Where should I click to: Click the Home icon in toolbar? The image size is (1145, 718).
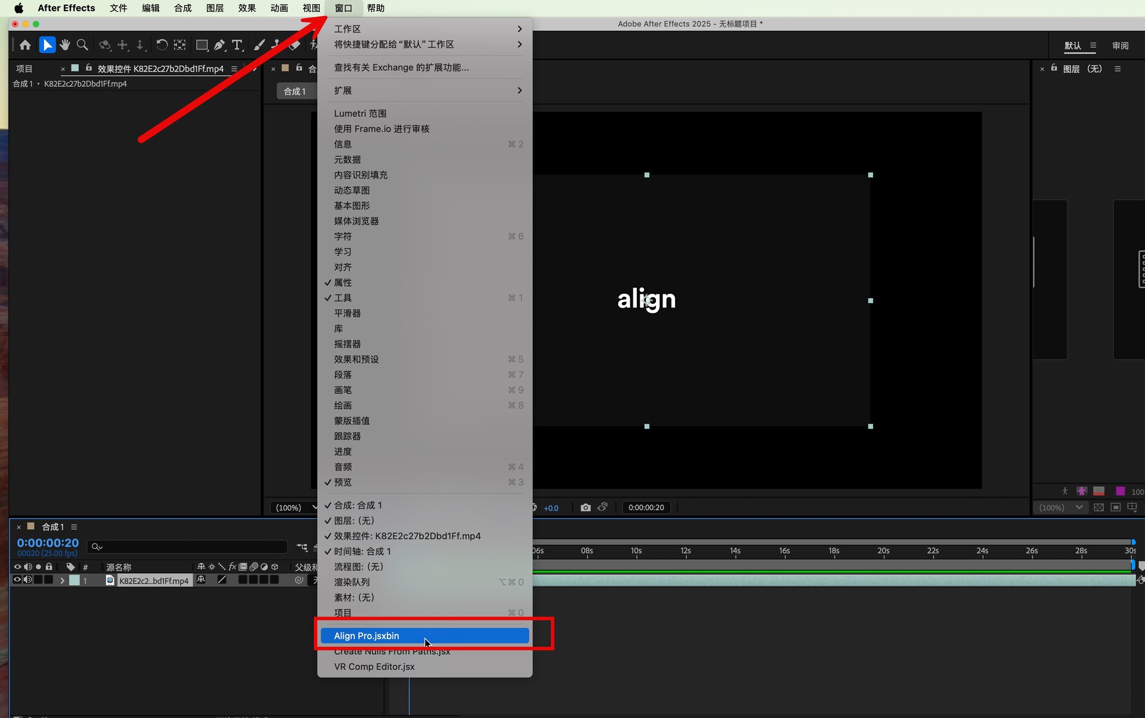tap(25, 45)
